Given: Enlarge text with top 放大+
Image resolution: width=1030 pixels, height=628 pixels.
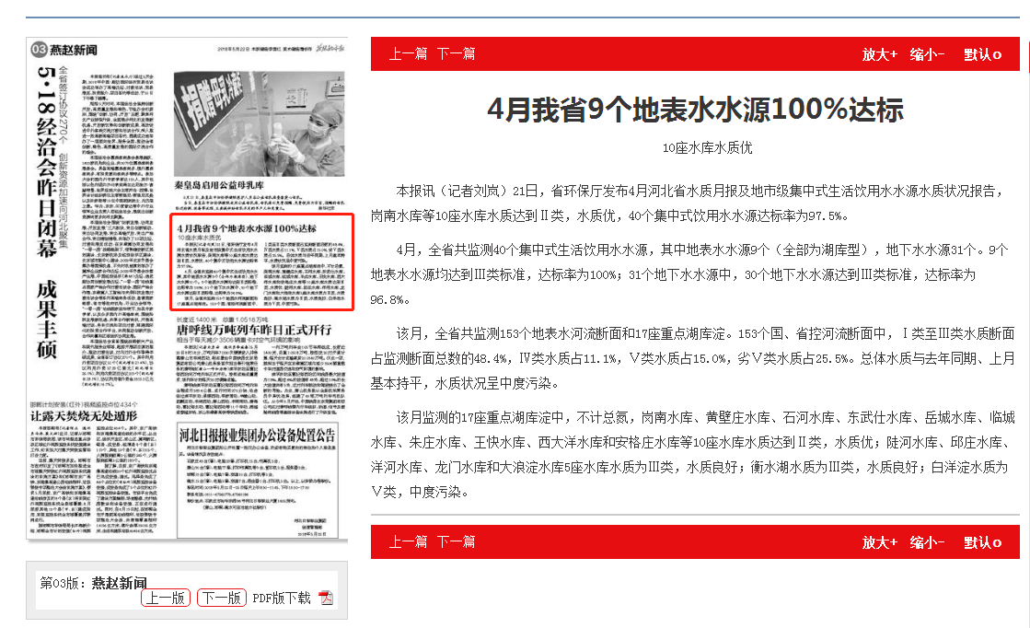Looking at the screenshot, I should (x=879, y=54).
